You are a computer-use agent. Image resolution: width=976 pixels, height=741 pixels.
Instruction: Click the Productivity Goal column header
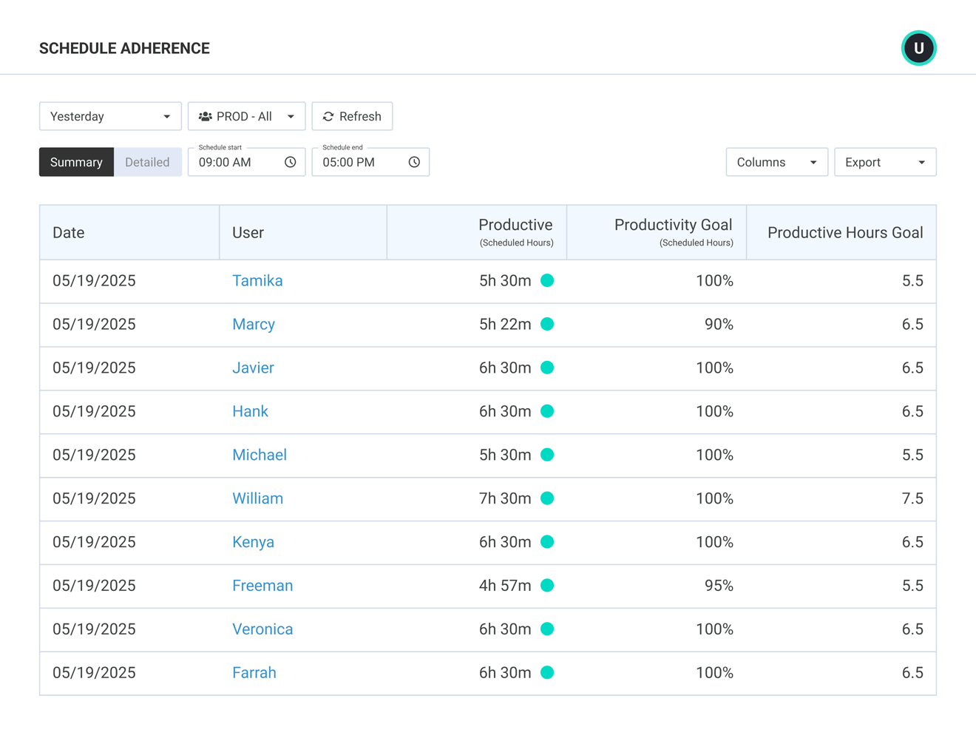(x=657, y=232)
